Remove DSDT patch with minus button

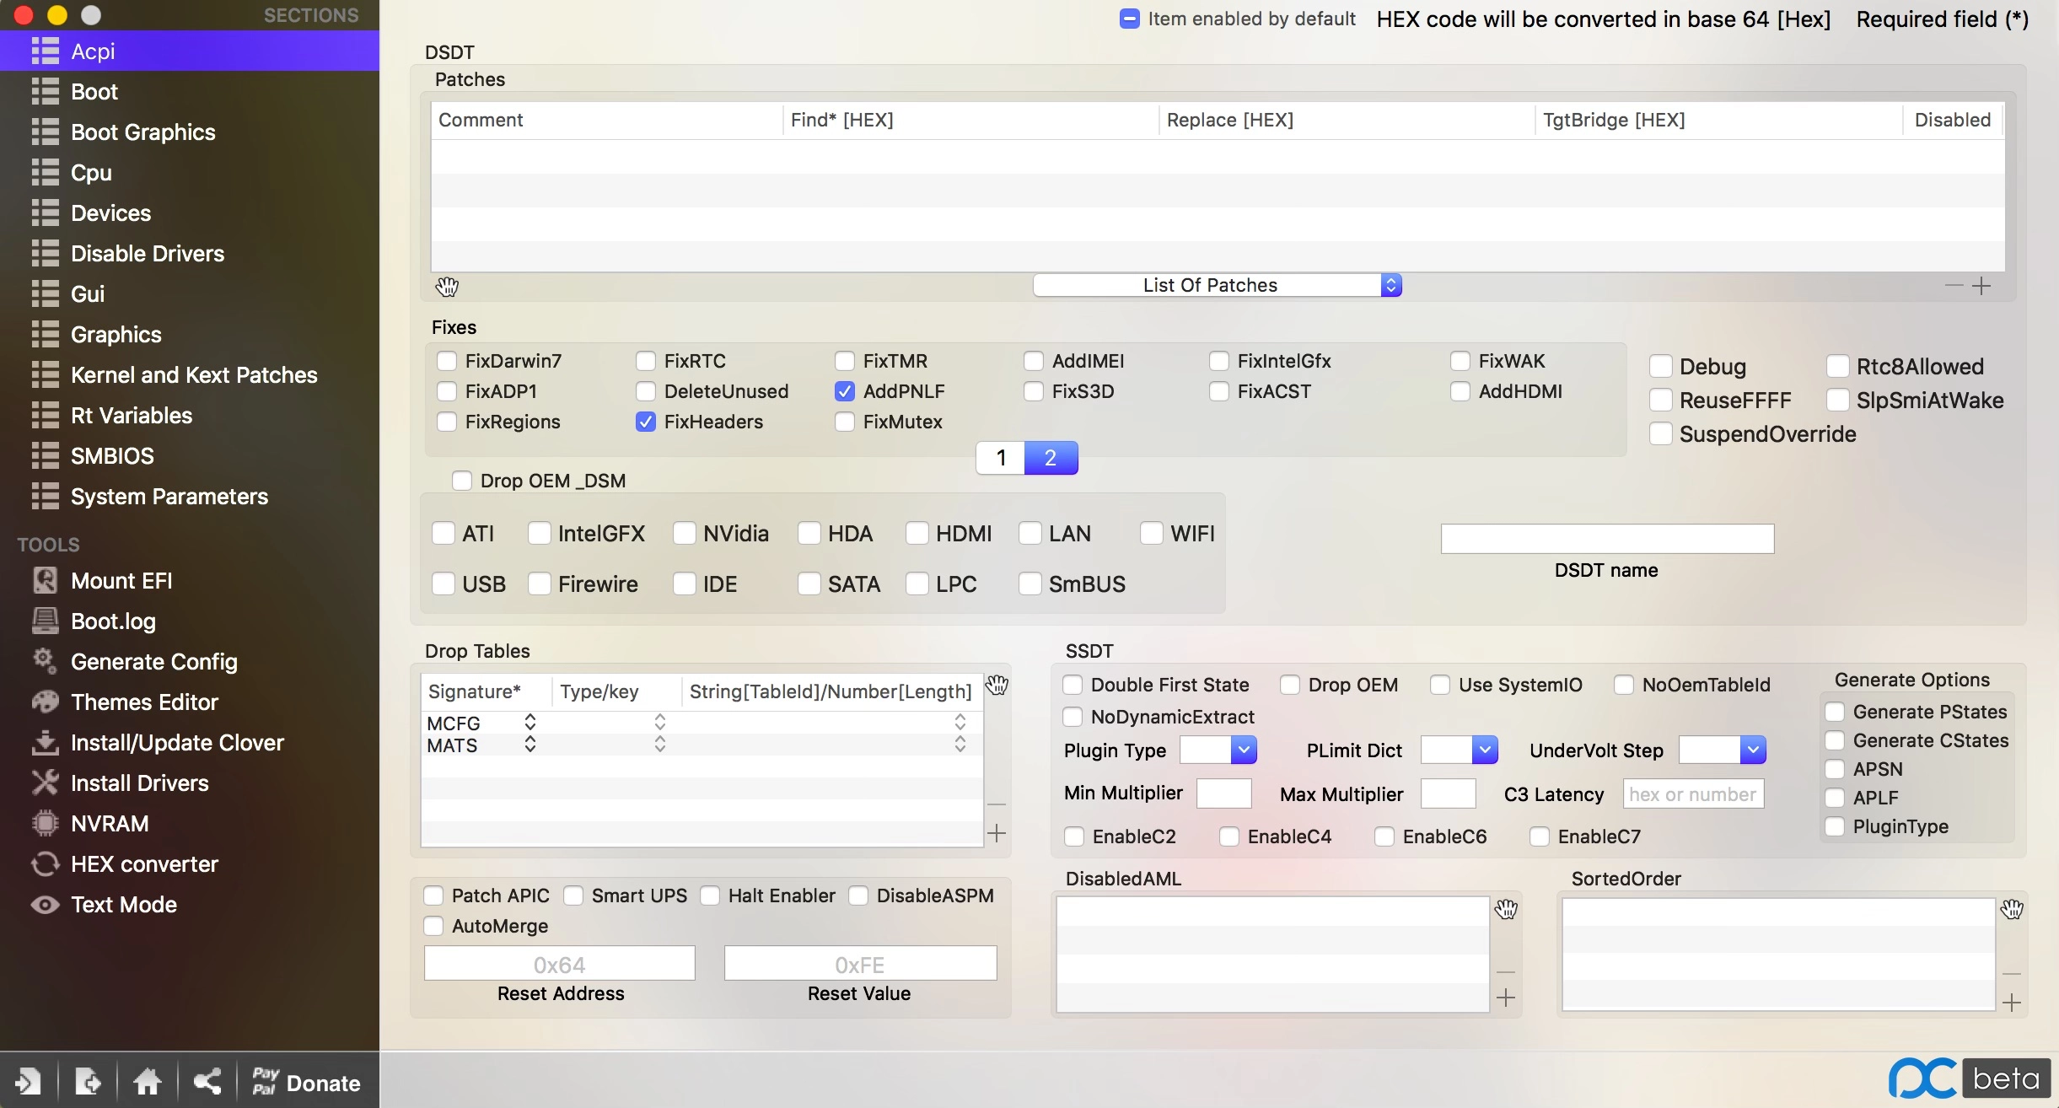(1954, 286)
